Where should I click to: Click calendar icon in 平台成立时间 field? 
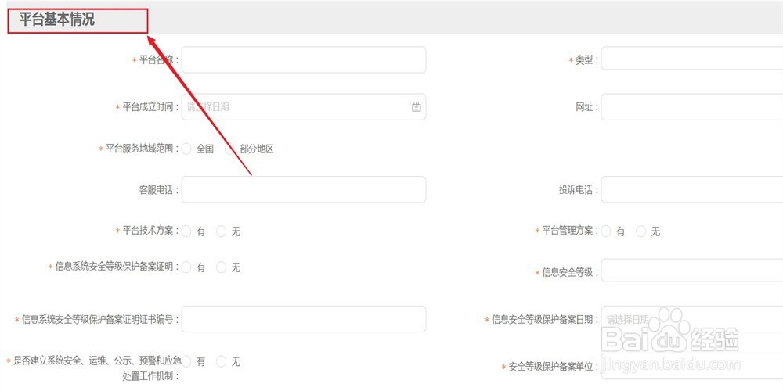click(x=416, y=106)
